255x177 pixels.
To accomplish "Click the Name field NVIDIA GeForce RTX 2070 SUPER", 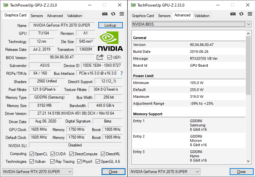I will [x=62, y=25].
